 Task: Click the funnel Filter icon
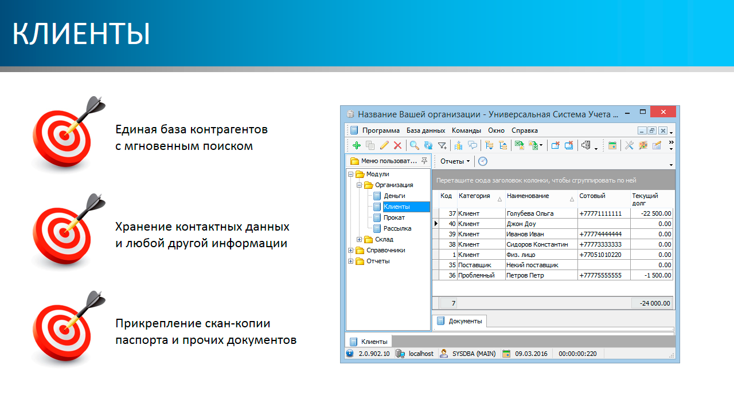tap(442, 145)
